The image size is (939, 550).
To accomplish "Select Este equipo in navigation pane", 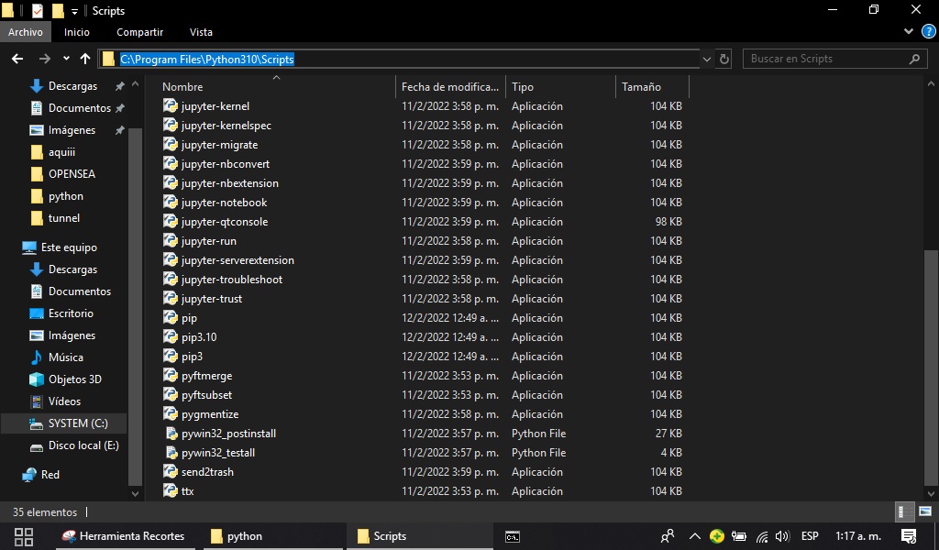I will click(69, 247).
